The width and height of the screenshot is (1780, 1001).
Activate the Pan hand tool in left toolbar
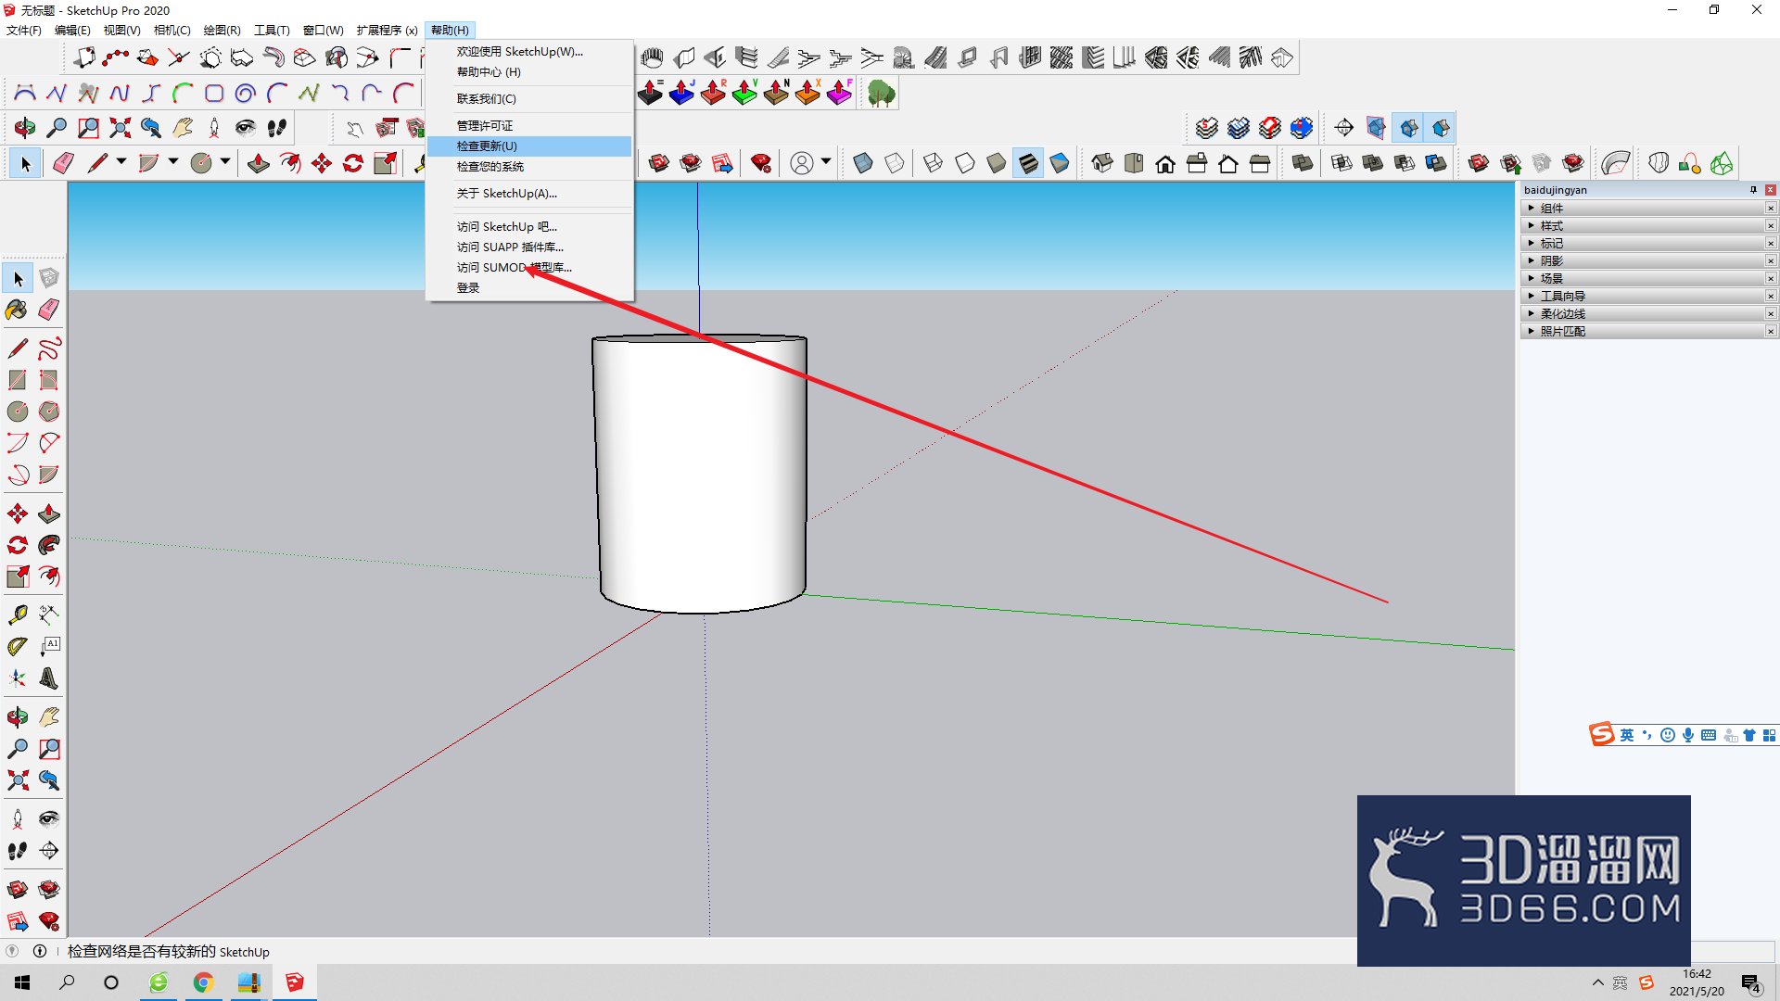point(49,716)
